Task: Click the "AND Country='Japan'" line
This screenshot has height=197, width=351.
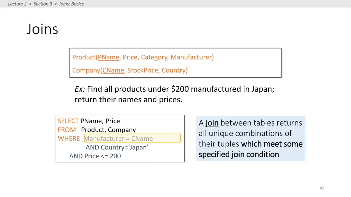Action: point(117,147)
